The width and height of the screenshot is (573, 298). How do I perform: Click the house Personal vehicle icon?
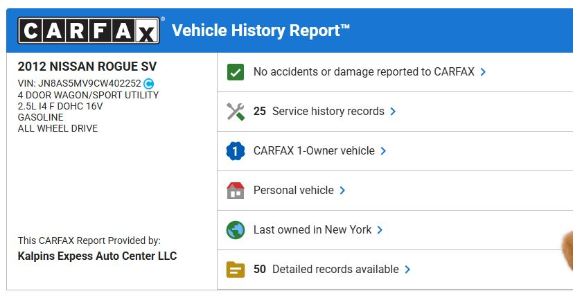pyautogui.click(x=236, y=191)
